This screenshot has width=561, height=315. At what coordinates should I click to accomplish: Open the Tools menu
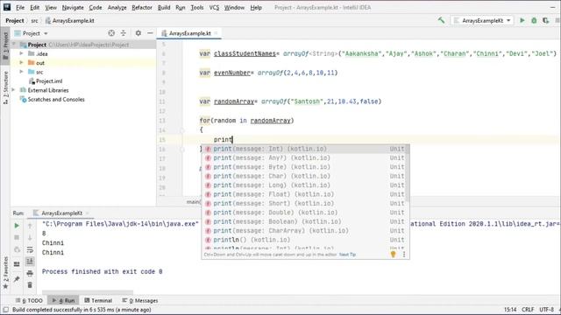tap(196, 8)
